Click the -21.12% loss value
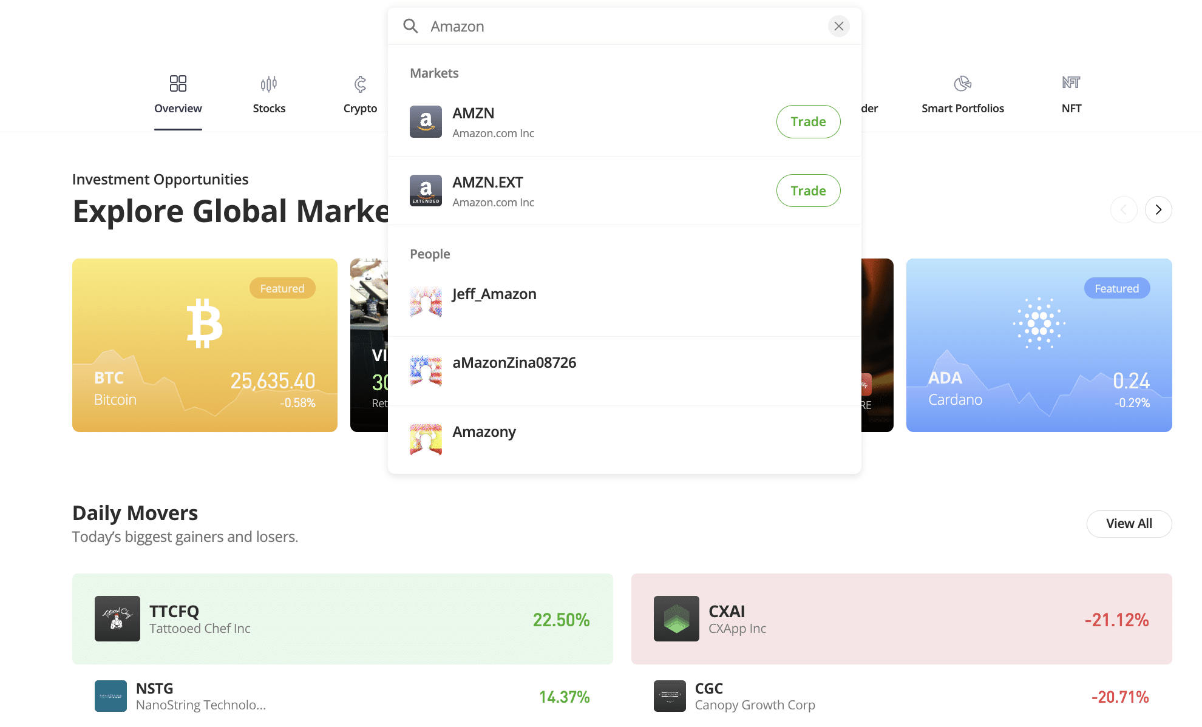Image resolution: width=1202 pixels, height=727 pixels. click(1116, 620)
